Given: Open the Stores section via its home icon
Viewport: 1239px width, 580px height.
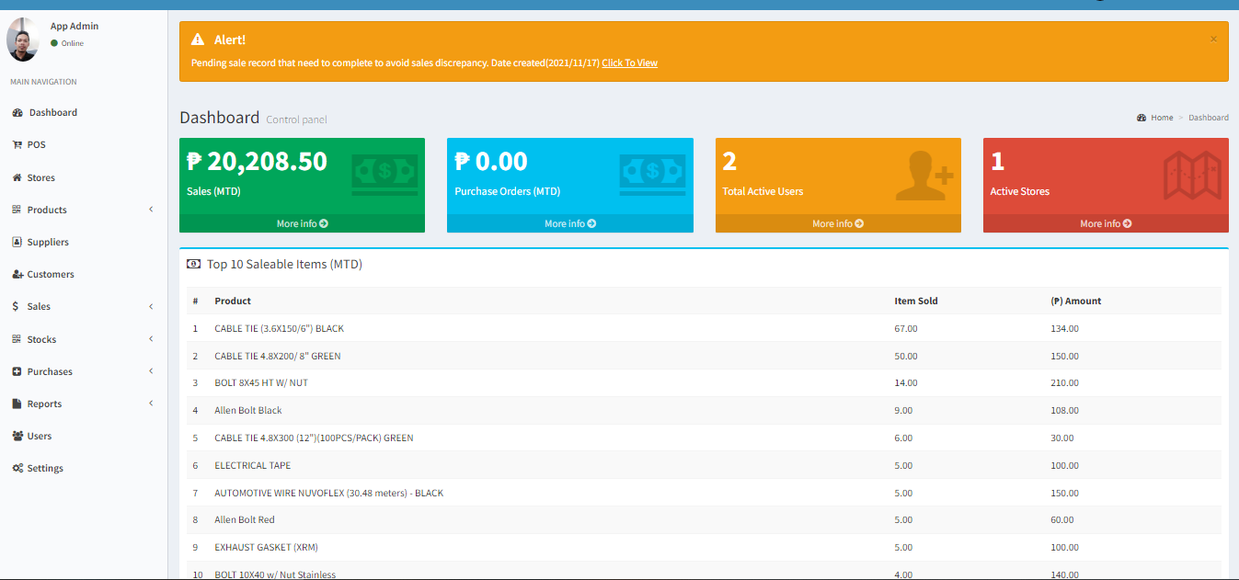Looking at the screenshot, I should click(20, 176).
